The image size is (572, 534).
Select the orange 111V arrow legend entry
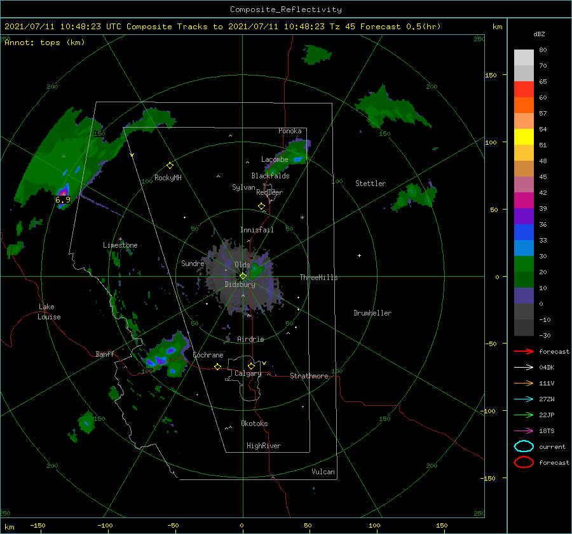click(524, 383)
